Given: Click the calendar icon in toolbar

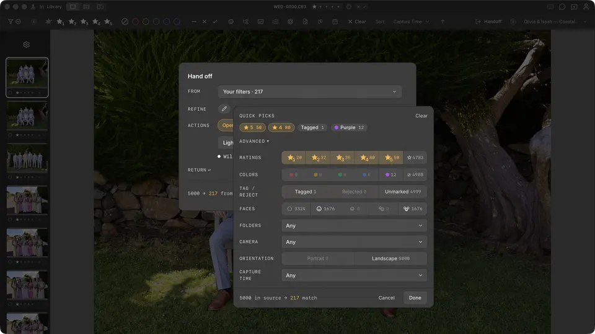Looking at the screenshot, I should pos(335,22).
